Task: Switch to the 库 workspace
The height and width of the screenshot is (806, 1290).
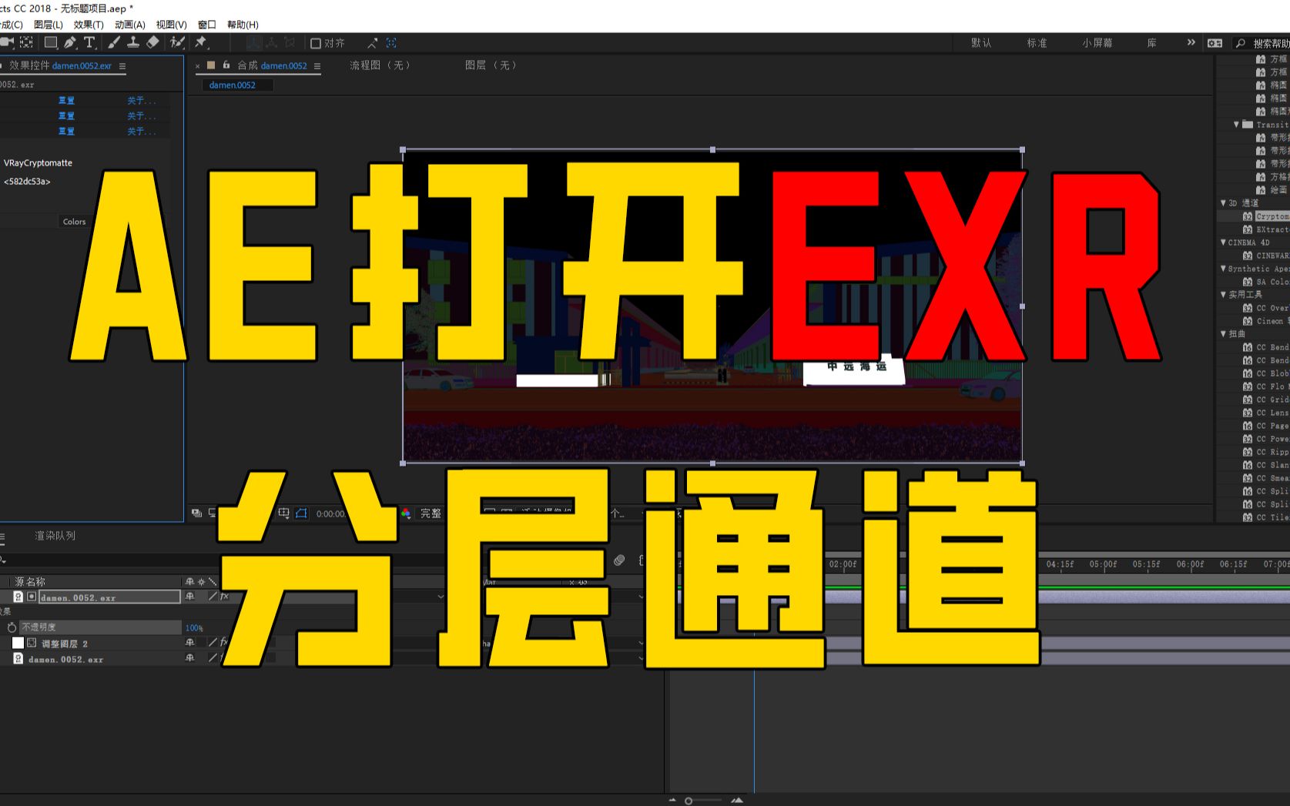Action: [1152, 43]
